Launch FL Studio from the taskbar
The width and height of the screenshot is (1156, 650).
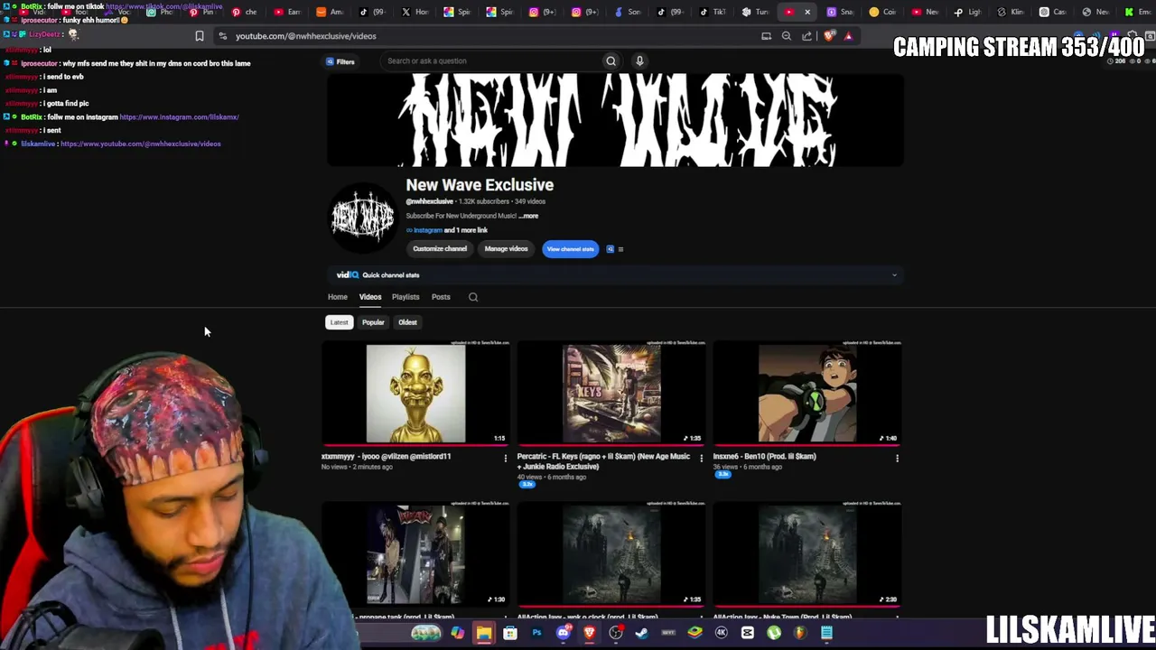(x=800, y=633)
